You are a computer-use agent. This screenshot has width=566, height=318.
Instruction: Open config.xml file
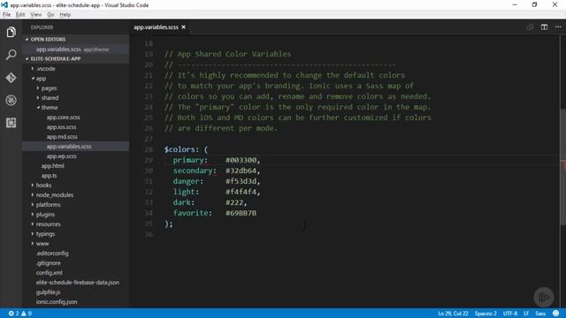[50, 273]
